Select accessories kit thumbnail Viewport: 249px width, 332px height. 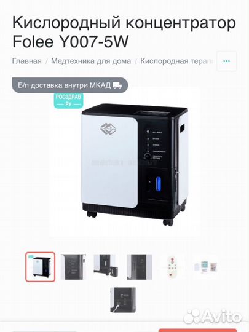point(205,267)
